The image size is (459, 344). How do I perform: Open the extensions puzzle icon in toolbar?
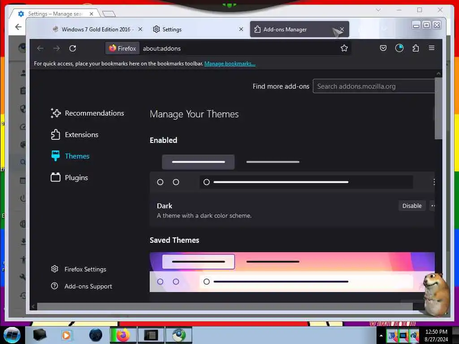point(416,48)
